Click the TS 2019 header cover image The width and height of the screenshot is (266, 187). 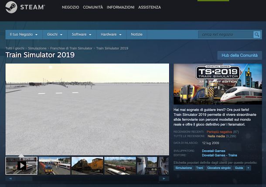218,84
